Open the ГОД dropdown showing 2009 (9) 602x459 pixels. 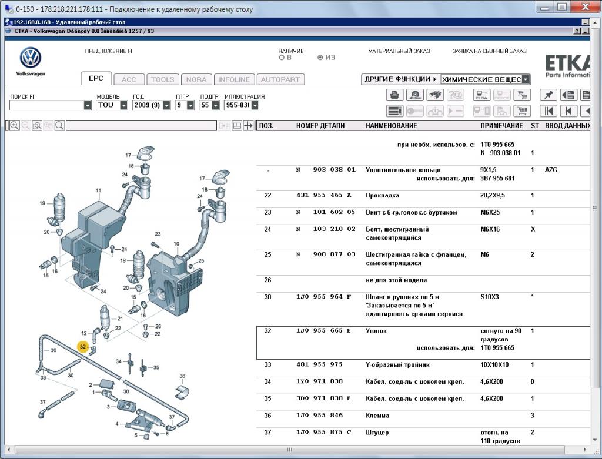166,105
